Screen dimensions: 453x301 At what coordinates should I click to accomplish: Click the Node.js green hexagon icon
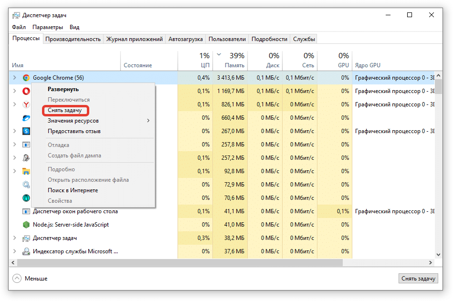pos(26,225)
